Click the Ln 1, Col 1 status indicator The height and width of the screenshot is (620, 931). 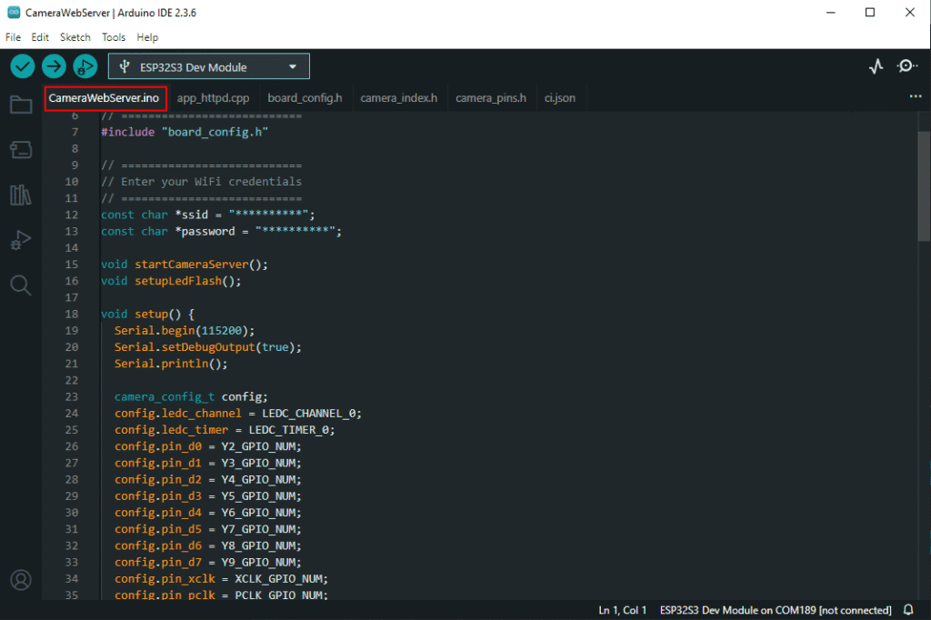[x=622, y=610]
